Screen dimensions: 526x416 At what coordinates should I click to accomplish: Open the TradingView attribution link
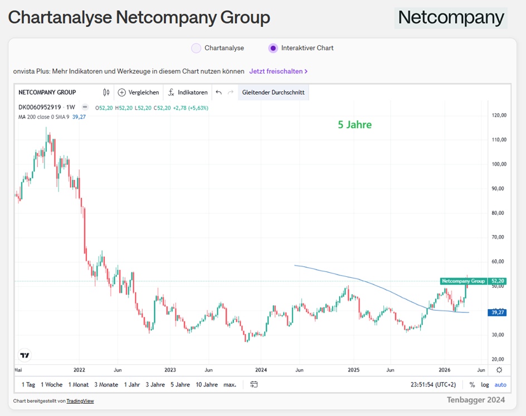point(80,401)
